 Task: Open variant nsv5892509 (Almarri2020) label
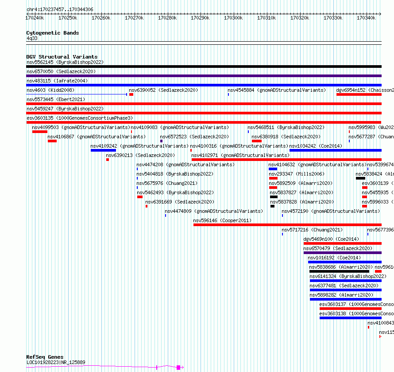click(301, 183)
